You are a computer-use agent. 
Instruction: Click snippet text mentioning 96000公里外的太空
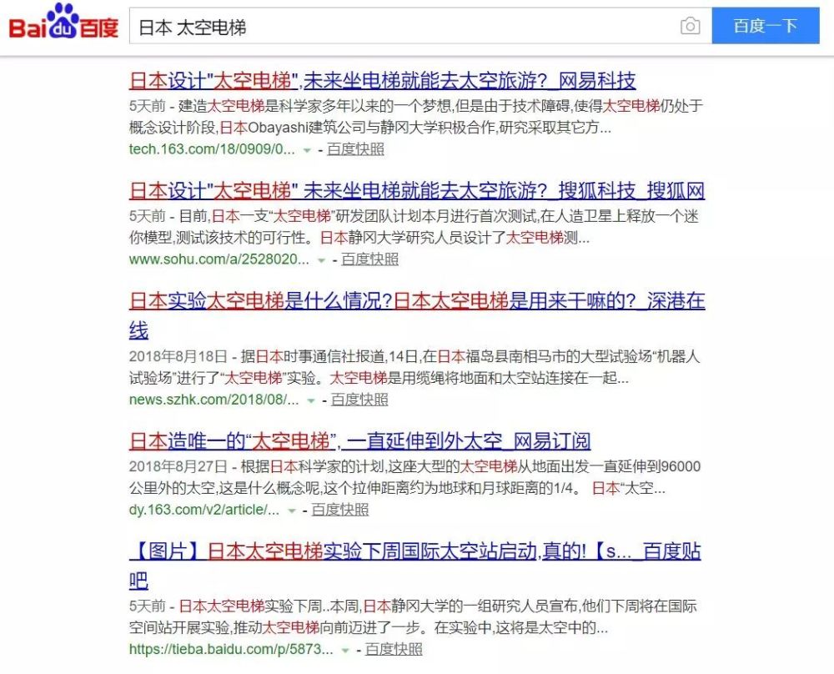click(414, 477)
